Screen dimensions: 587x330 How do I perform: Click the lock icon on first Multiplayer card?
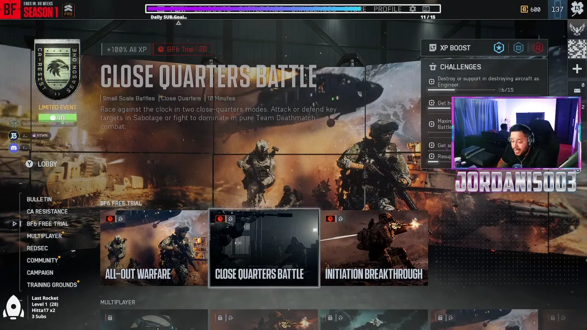(x=110, y=318)
